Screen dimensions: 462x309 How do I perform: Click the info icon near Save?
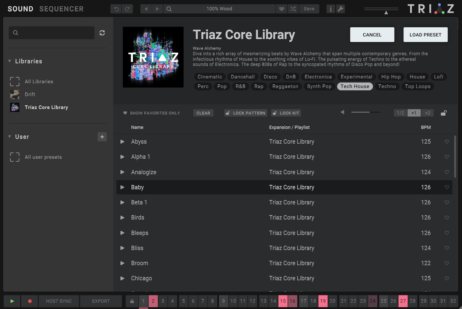[331, 8]
